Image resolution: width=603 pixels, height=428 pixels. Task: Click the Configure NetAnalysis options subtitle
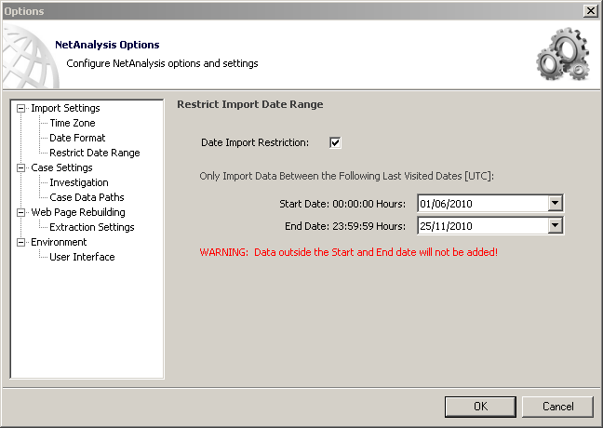pyautogui.click(x=162, y=63)
